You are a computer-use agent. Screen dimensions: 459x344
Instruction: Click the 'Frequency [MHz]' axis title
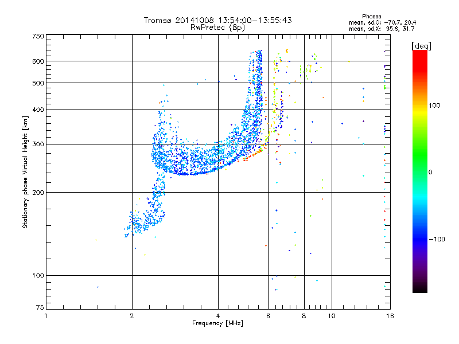[217, 323]
